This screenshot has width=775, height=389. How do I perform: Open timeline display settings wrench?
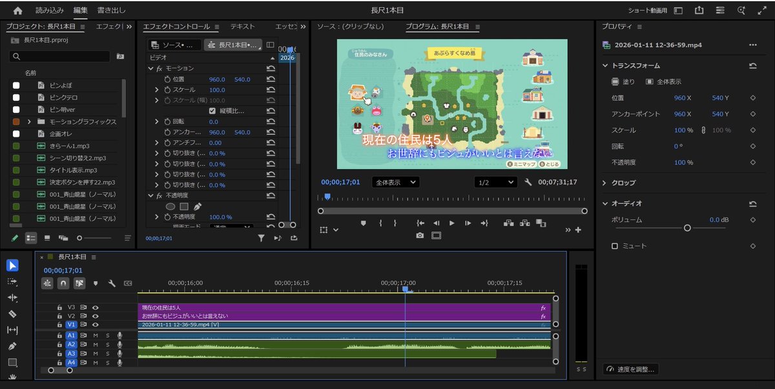112,283
